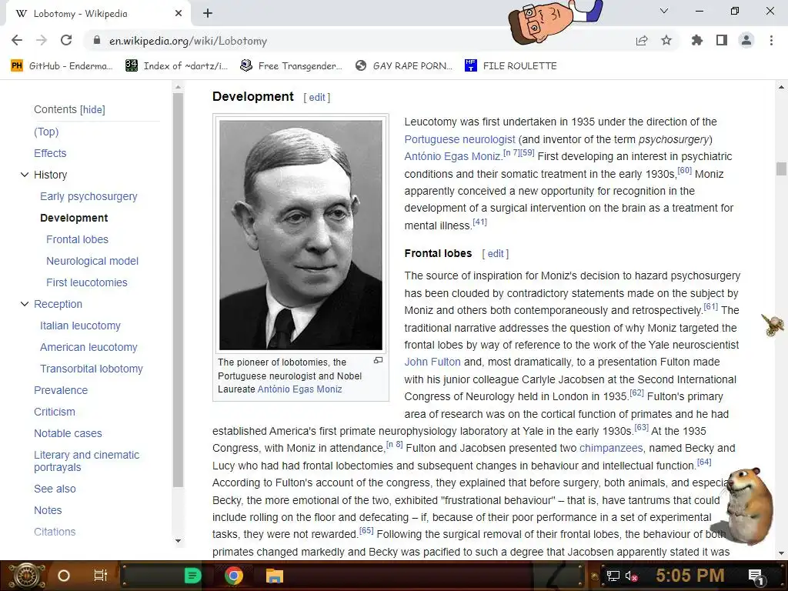Screen dimensions: 788x591
Task: Collapse the Reception section chevron
Action: [x=24, y=304]
